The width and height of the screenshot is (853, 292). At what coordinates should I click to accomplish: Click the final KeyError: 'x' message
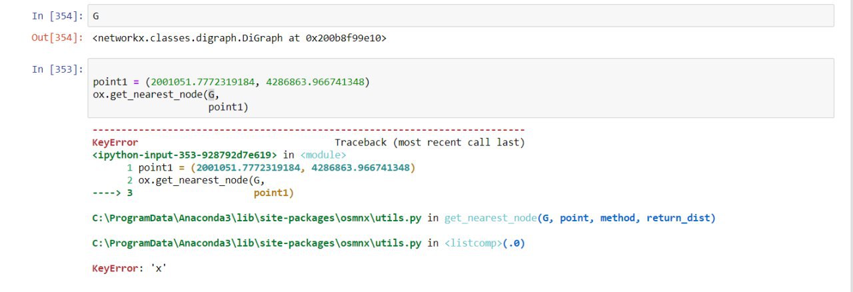click(129, 269)
